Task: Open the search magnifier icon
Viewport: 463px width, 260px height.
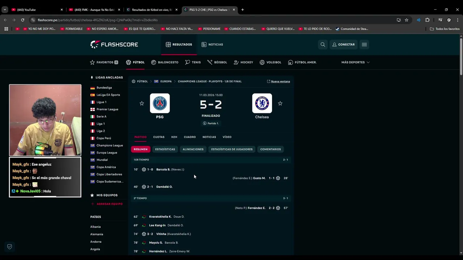Action: click(323, 44)
